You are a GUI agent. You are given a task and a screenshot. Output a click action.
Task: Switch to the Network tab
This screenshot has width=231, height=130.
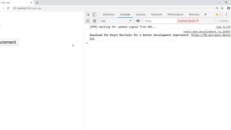156,14
